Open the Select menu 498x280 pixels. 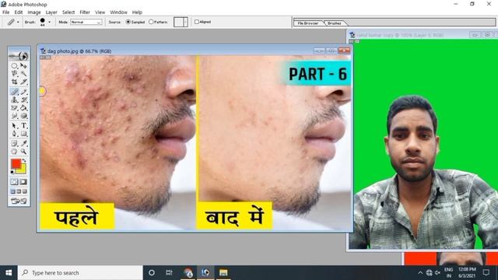(x=68, y=12)
